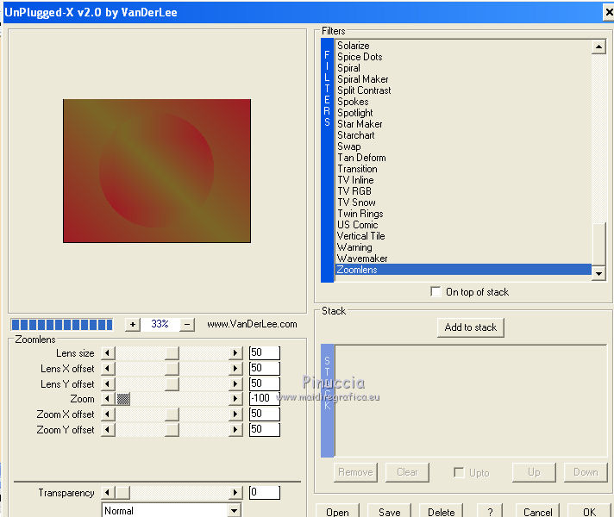Click left arrow of Lens Y offset slider
The width and height of the screenshot is (614, 517).
coord(108,384)
